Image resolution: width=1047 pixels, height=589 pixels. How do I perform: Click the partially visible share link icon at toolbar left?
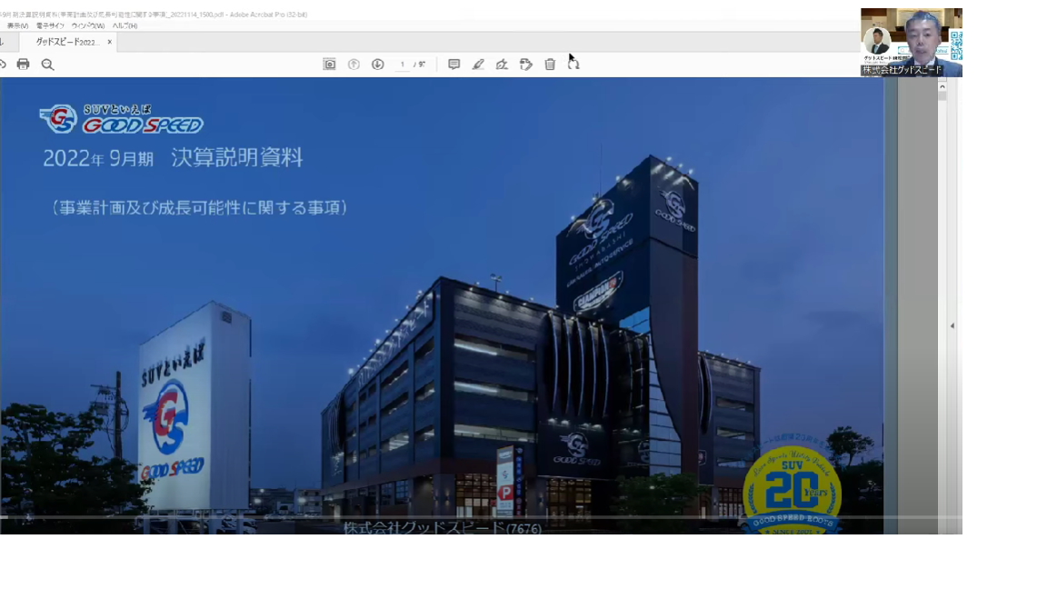pyautogui.click(x=3, y=65)
